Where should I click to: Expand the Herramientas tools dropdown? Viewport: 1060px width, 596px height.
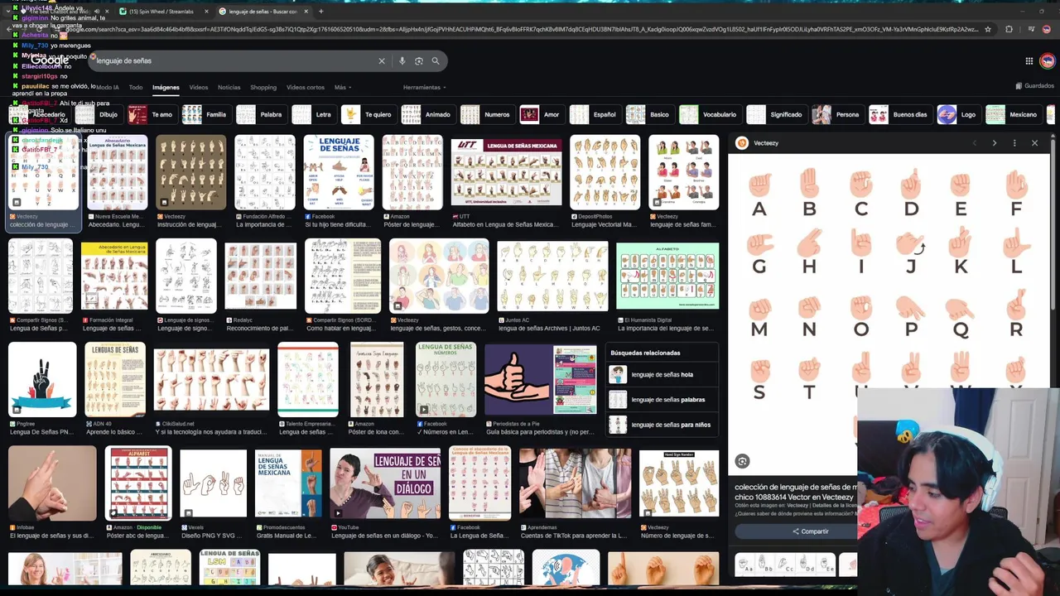pyautogui.click(x=424, y=87)
